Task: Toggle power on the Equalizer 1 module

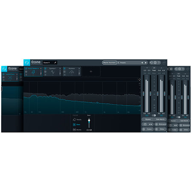Action: [x=45, y=69]
